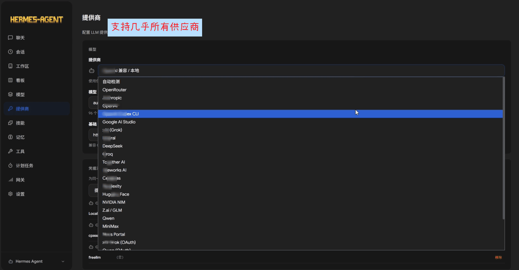Go to 网关 in the sidebar

pyautogui.click(x=37, y=180)
